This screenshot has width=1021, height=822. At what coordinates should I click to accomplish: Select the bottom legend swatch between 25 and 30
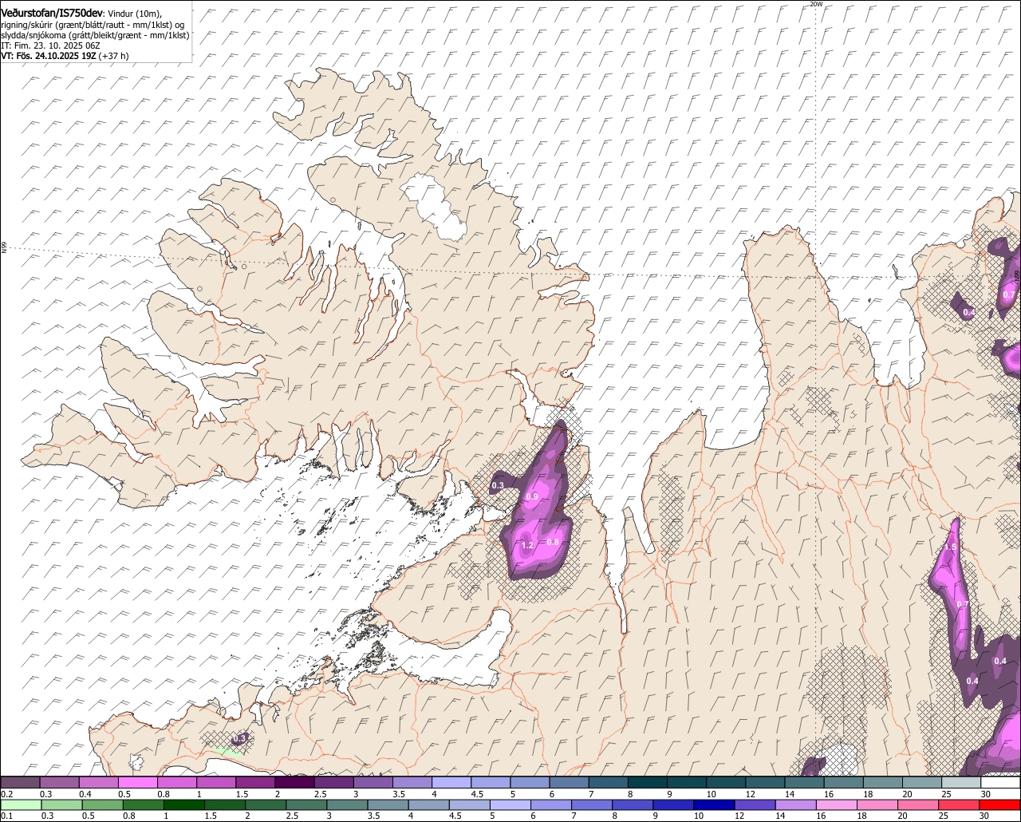click(959, 804)
